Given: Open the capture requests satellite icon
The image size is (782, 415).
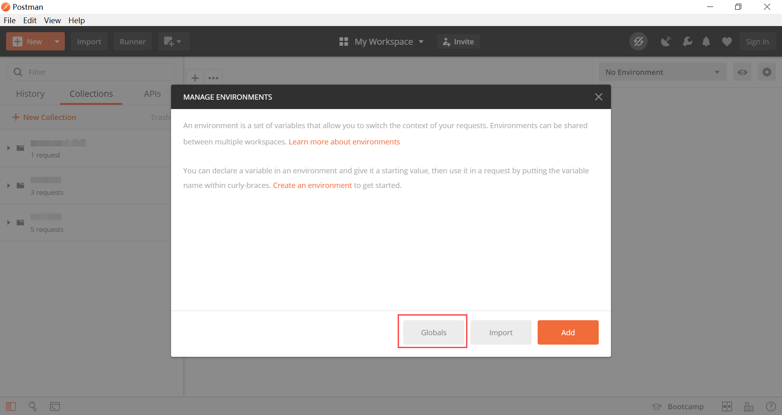Looking at the screenshot, I should [x=666, y=41].
